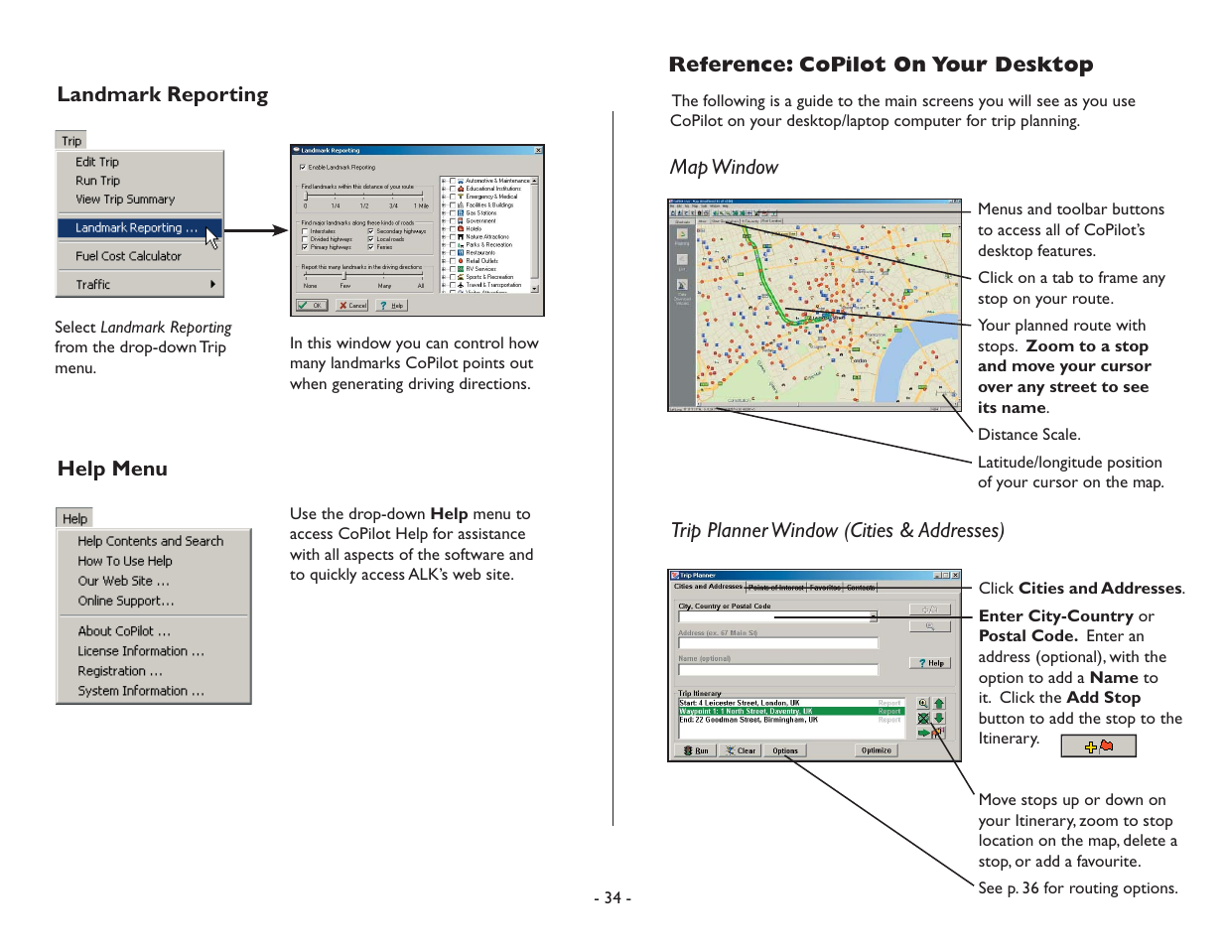Click the Add Stop icon shown beside the Itinerary text
Image resolution: width=1226 pixels, height=947 pixels.
(x=1098, y=745)
